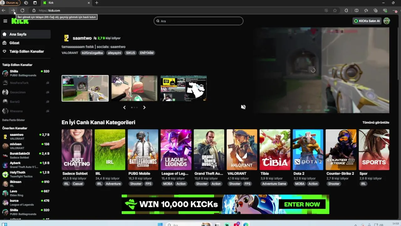
Task: Open Takip Edilen Kanallar sidebar item
Action: tap(25, 51)
